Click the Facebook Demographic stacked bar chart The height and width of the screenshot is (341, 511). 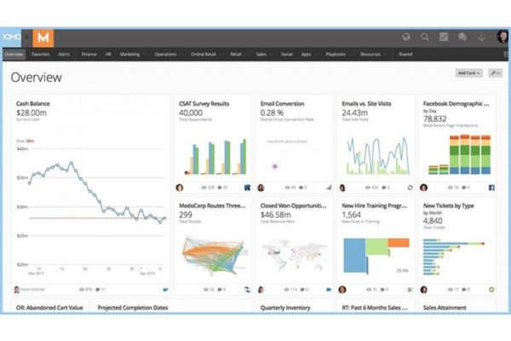pyautogui.click(x=460, y=154)
